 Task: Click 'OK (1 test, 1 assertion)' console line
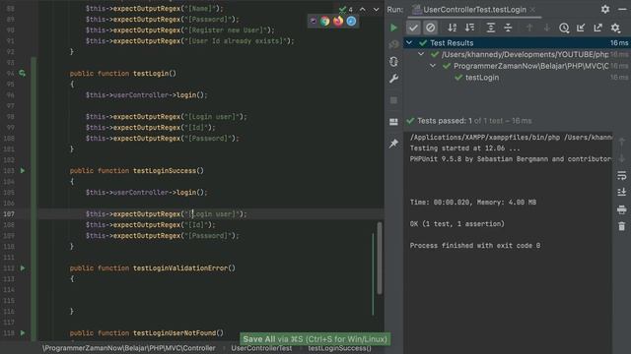pyautogui.click(x=457, y=224)
